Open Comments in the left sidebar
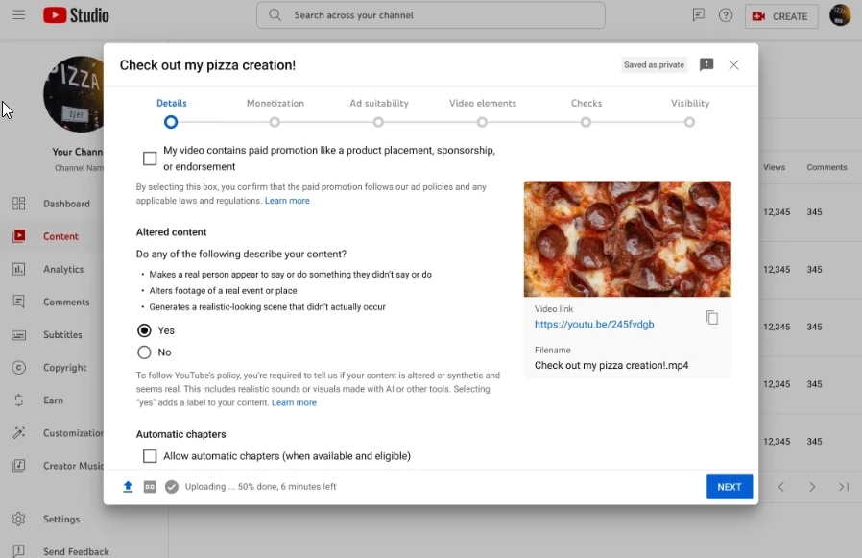 click(x=65, y=303)
